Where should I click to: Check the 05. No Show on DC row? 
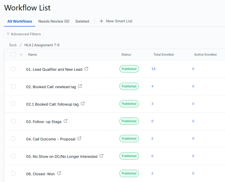(x=13, y=156)
